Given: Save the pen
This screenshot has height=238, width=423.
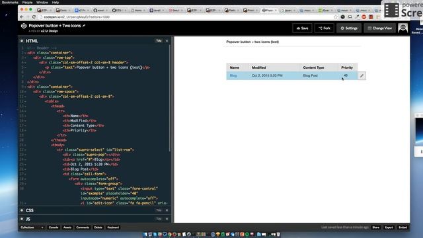Looking at the screenshot, I should (302, 28).
